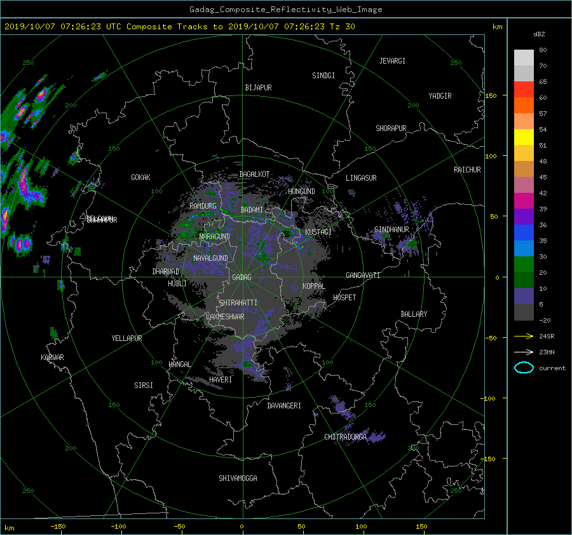The image size is (572, 535).
Task: Click the image title Gadag_Composite_Reflectivity_Web_Image
Action: (x=285, y=10)
